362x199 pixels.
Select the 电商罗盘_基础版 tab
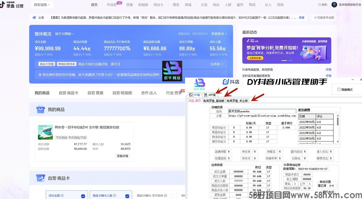click(214, 101)
